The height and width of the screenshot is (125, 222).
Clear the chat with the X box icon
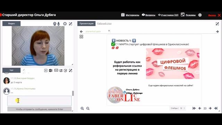46,70
